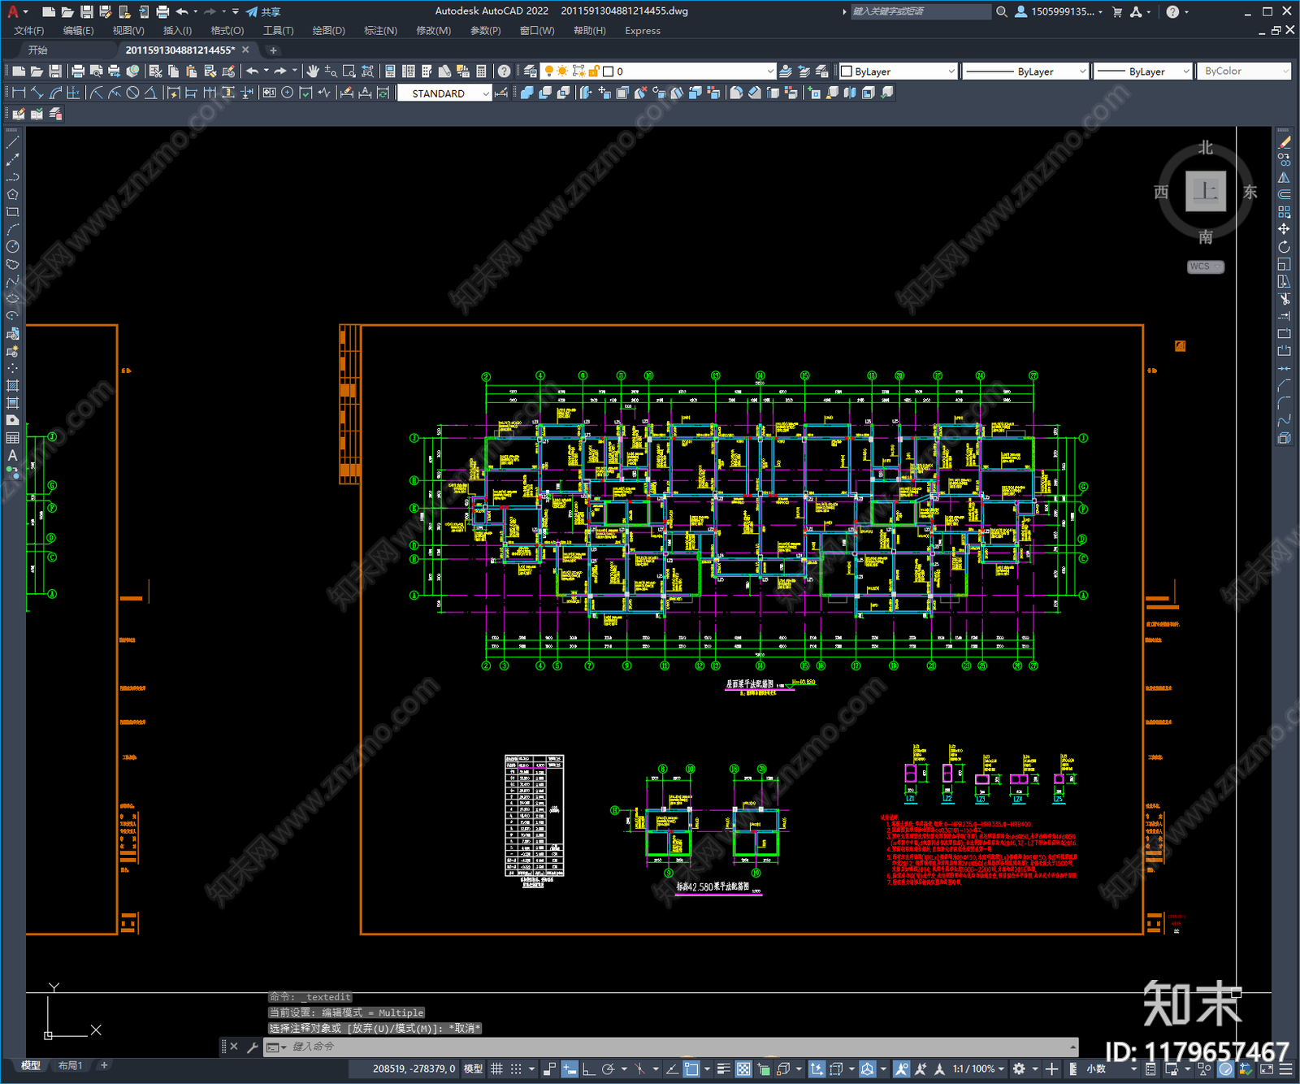Select the Line draw tool
Viewport: 1300px width, 1084px height.
coord(12,142)
